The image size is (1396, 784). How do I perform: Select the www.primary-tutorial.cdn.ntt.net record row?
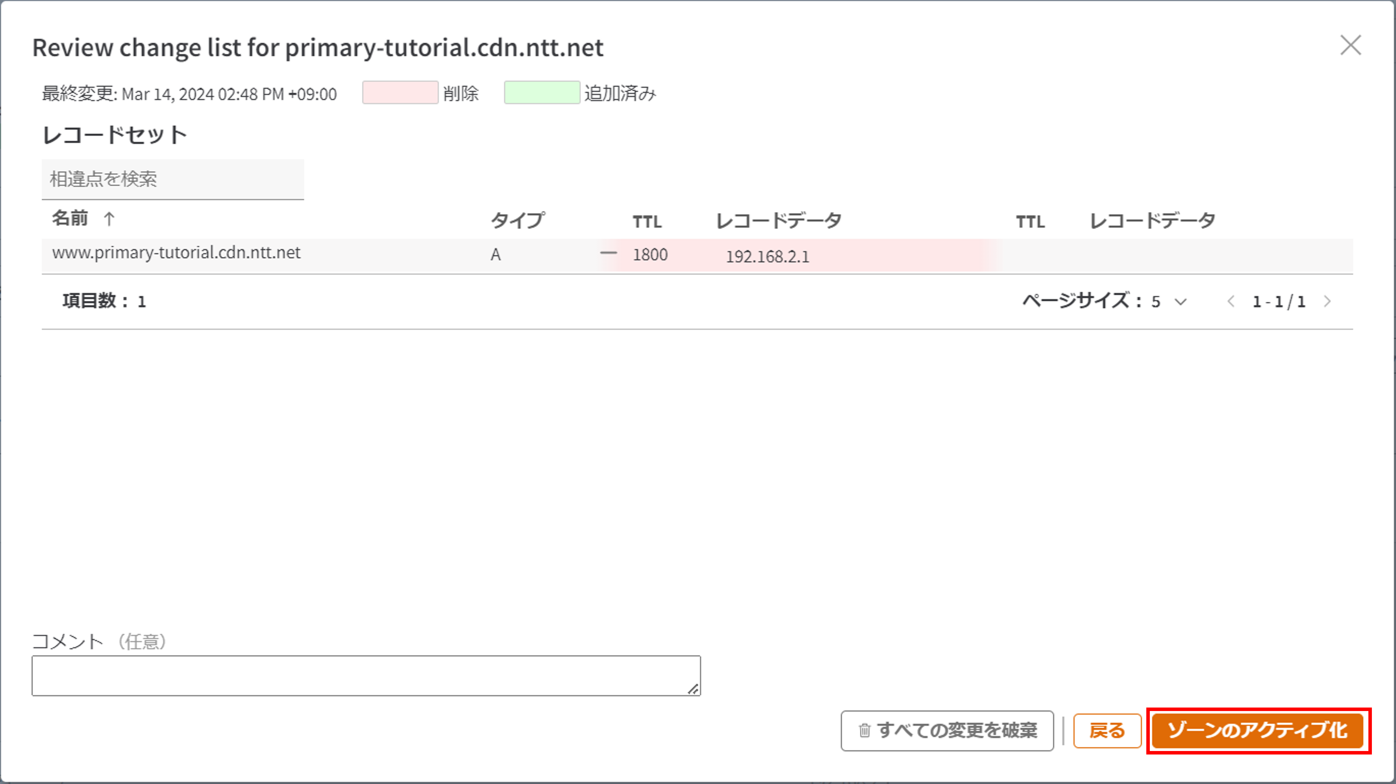click(176, 253)
